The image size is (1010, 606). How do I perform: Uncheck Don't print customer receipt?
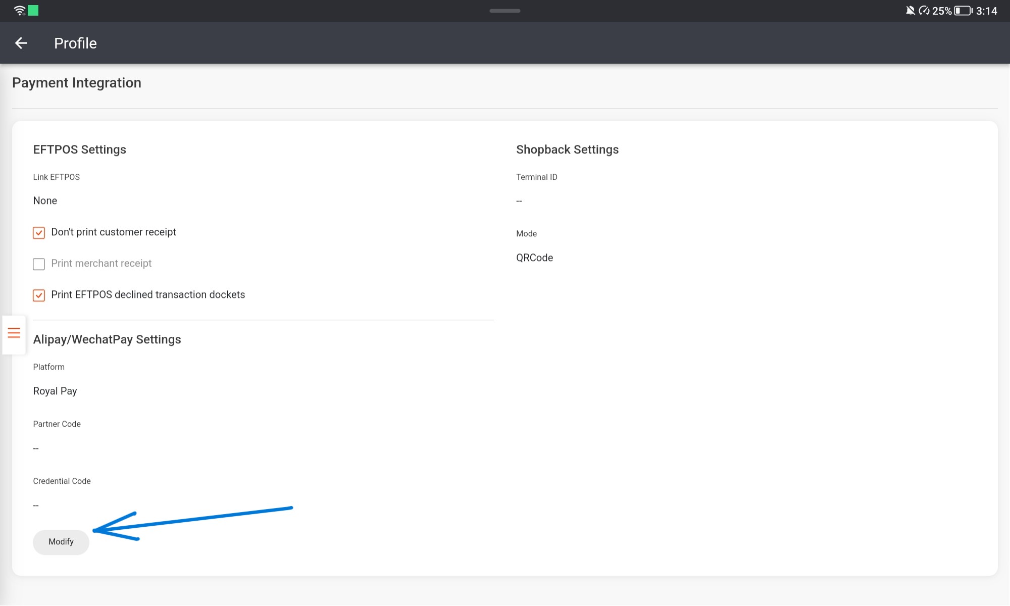coord(39,232)
